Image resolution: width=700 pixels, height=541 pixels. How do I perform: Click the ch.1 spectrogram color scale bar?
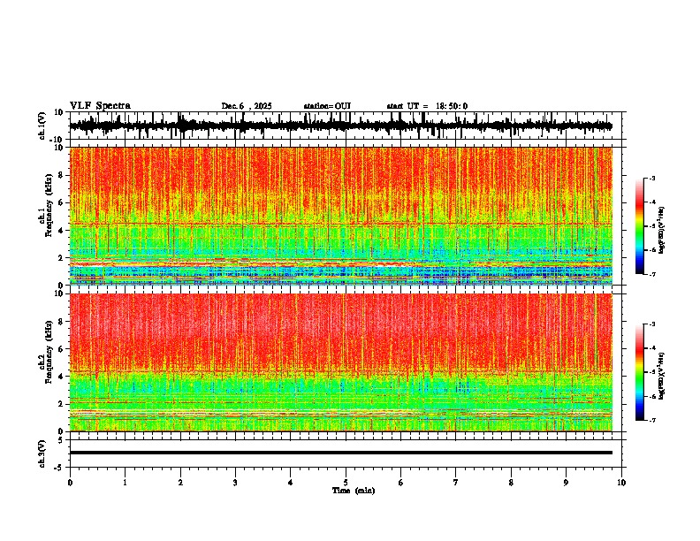tap(640, 226)
